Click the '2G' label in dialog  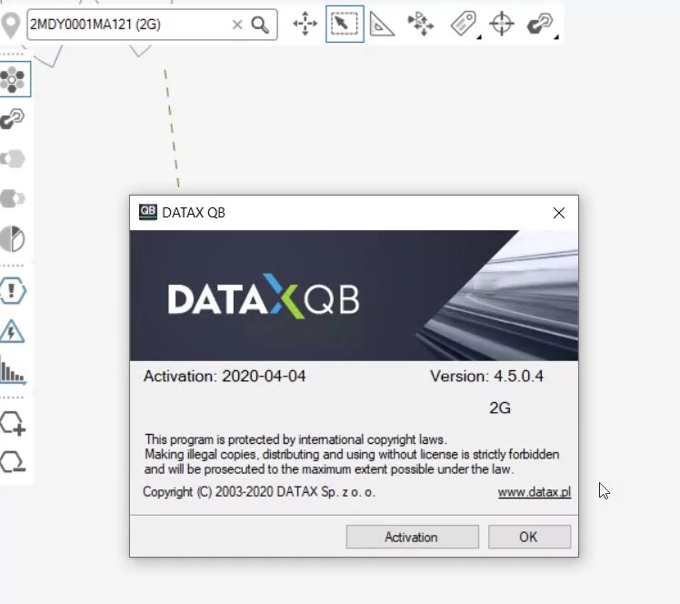coord(500,408)
